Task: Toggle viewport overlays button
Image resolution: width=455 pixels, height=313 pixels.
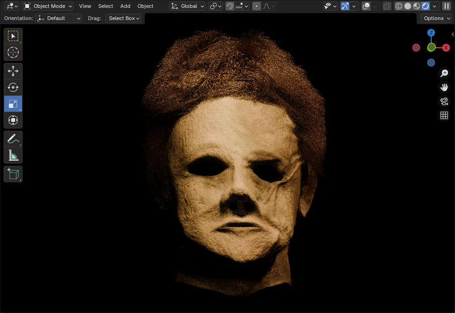Action: click(366, 6)
